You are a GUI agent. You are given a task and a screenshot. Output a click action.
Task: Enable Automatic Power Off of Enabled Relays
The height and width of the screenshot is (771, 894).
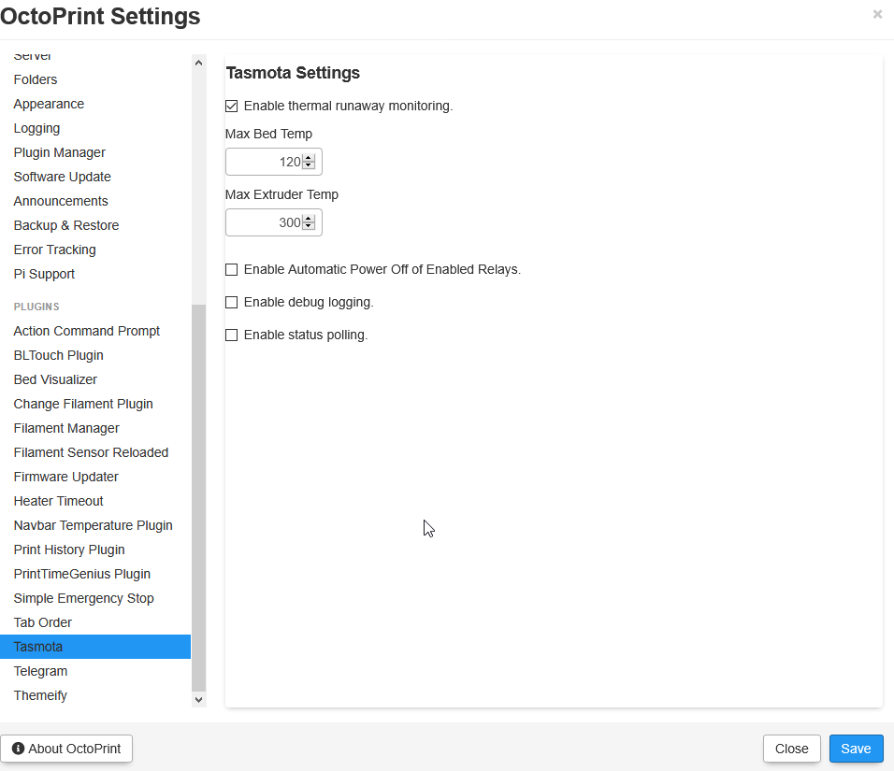point(231,269)
